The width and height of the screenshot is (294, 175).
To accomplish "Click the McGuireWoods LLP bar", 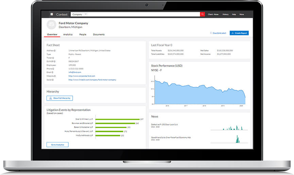I will click(x=108, y=136).
